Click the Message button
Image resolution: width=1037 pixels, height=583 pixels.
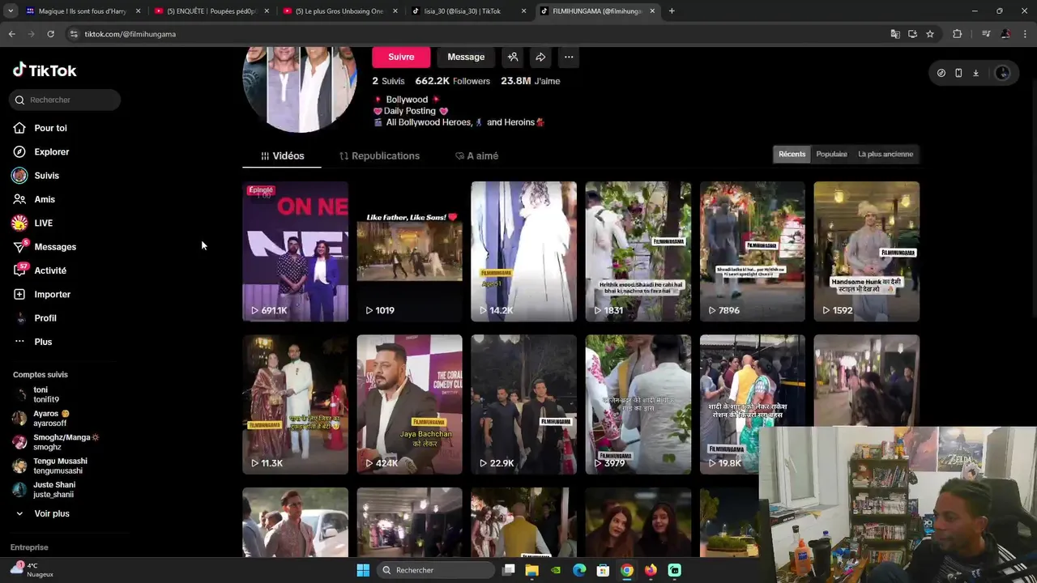(466, 57)
